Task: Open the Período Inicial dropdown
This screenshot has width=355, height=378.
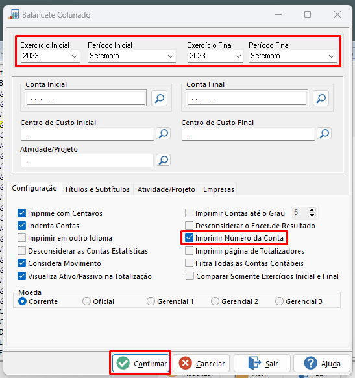Action: tap(132, 56)
